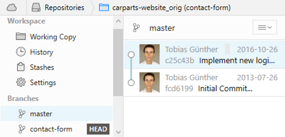Screen dimensions: 285x137
Task: Click the Working Copy folder icon
Action: pyautogui.click(x=21, y=37)
